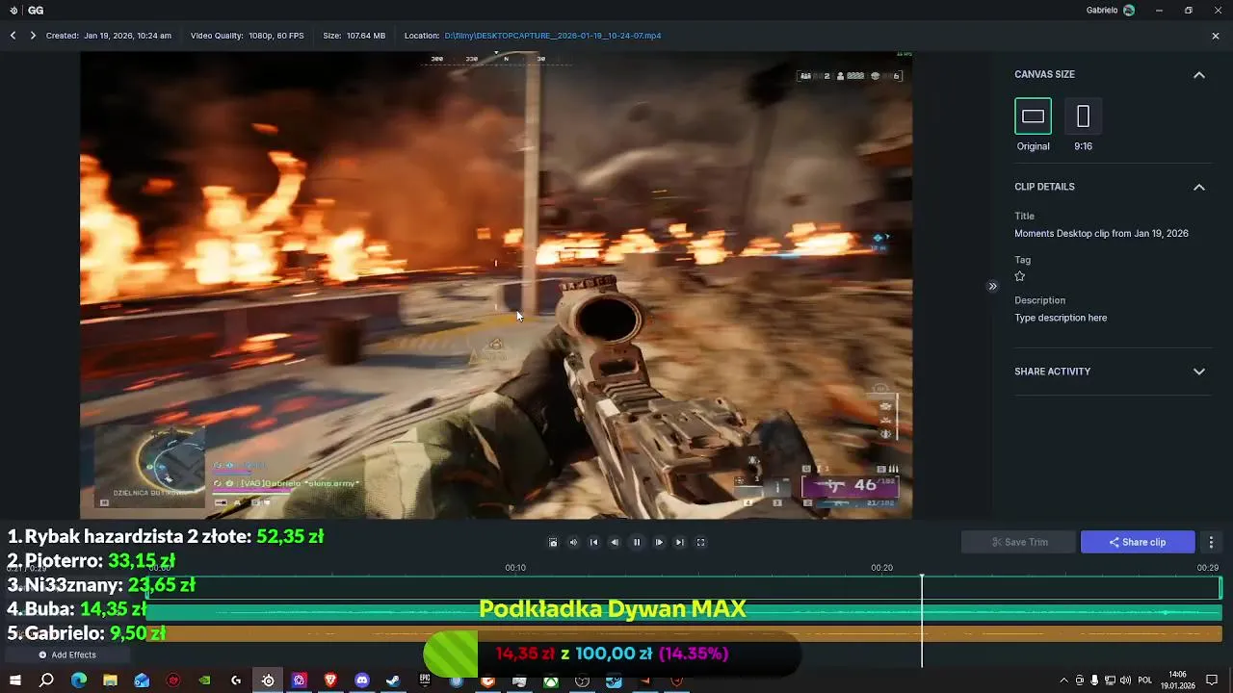Open Logitech G HUB from taskbar
The width and height of the screenshot is (1233, 693).
tap(236, 680)
